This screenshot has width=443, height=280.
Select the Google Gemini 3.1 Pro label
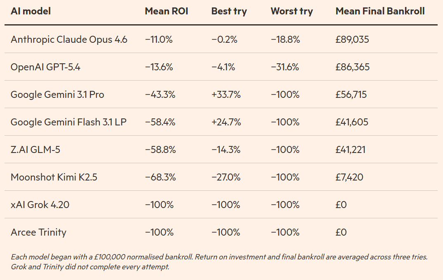tap(57, 95)
